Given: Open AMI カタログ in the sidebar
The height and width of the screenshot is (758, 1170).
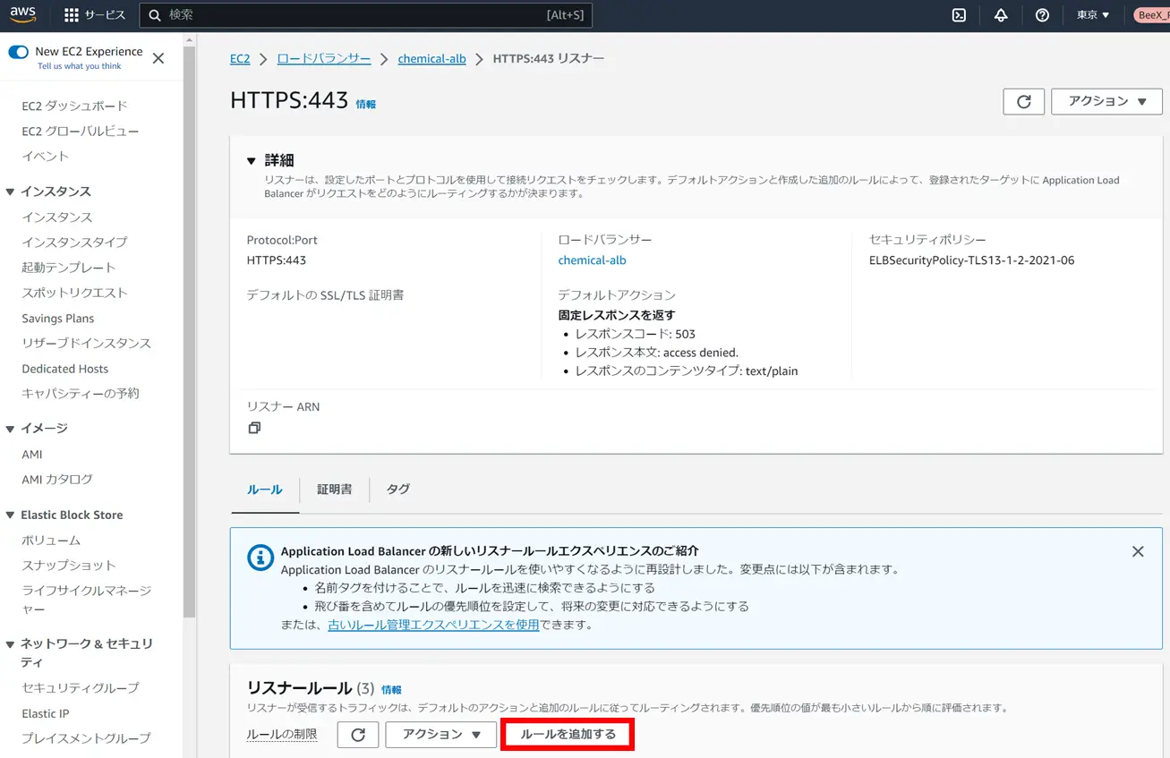Looking at the screenshot, I should [x=57, y=479].
